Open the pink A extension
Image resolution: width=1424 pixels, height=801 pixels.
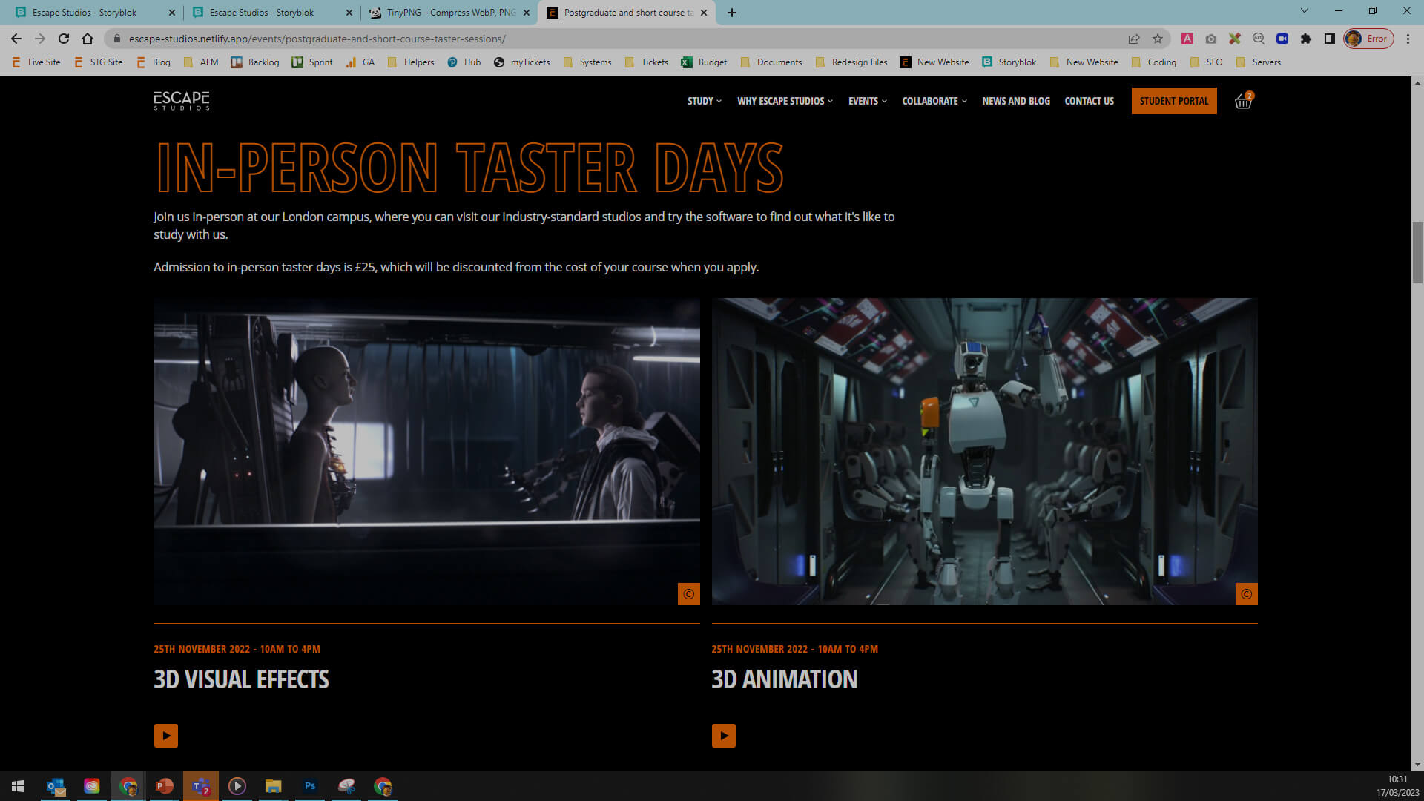(x=1187, y=39)
